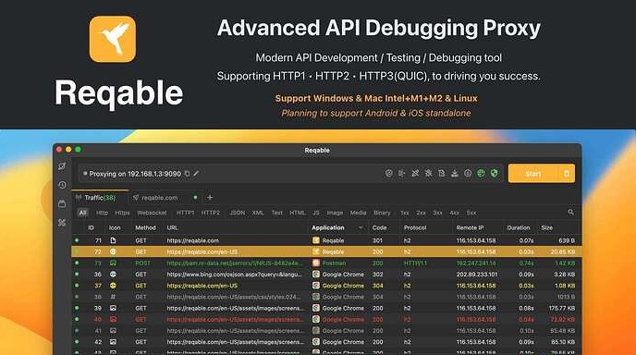This screenshot has height=355, width=636.
Task: Click the download/import icon in the toolbar
Action: pos(455,173)
